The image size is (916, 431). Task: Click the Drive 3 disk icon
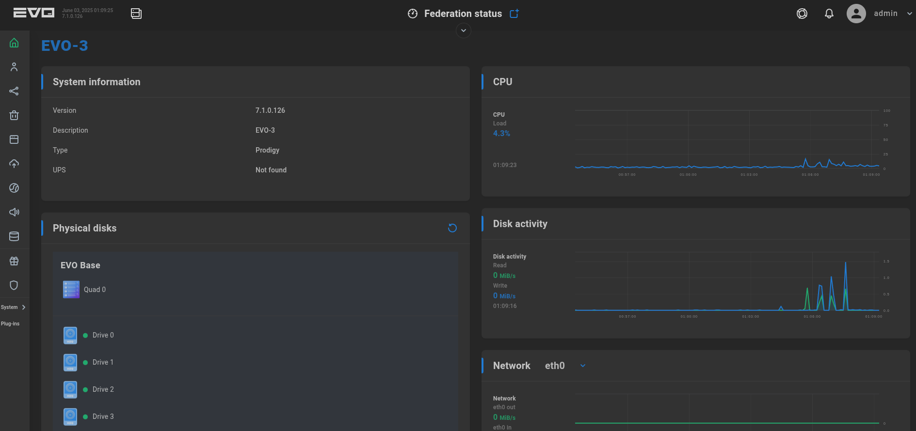[x=70, y=416]
